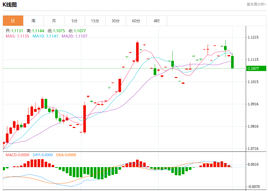Click the latest green candlestick
Viewport: 268px width, 191px height.
coord(232,62)
